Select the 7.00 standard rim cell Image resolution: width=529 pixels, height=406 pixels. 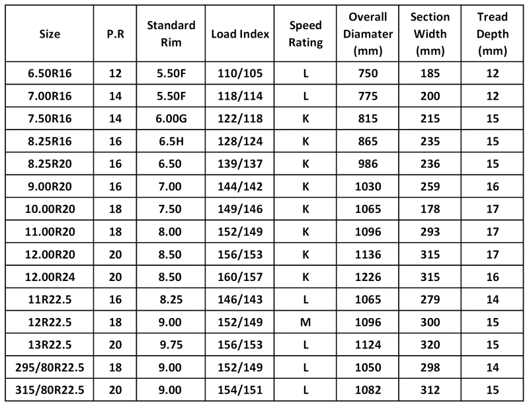tap(171, 186)
